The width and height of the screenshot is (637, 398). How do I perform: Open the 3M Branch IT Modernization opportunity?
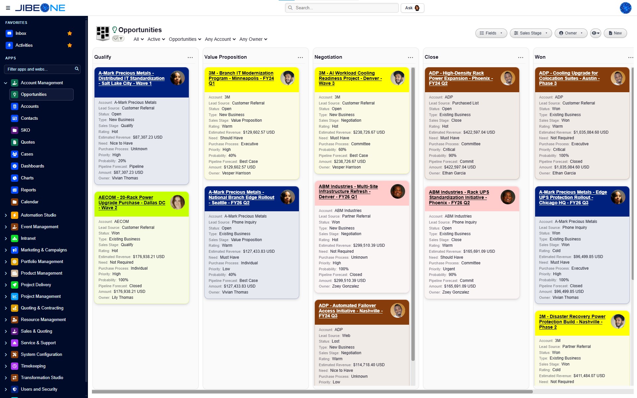pos(241,78)
